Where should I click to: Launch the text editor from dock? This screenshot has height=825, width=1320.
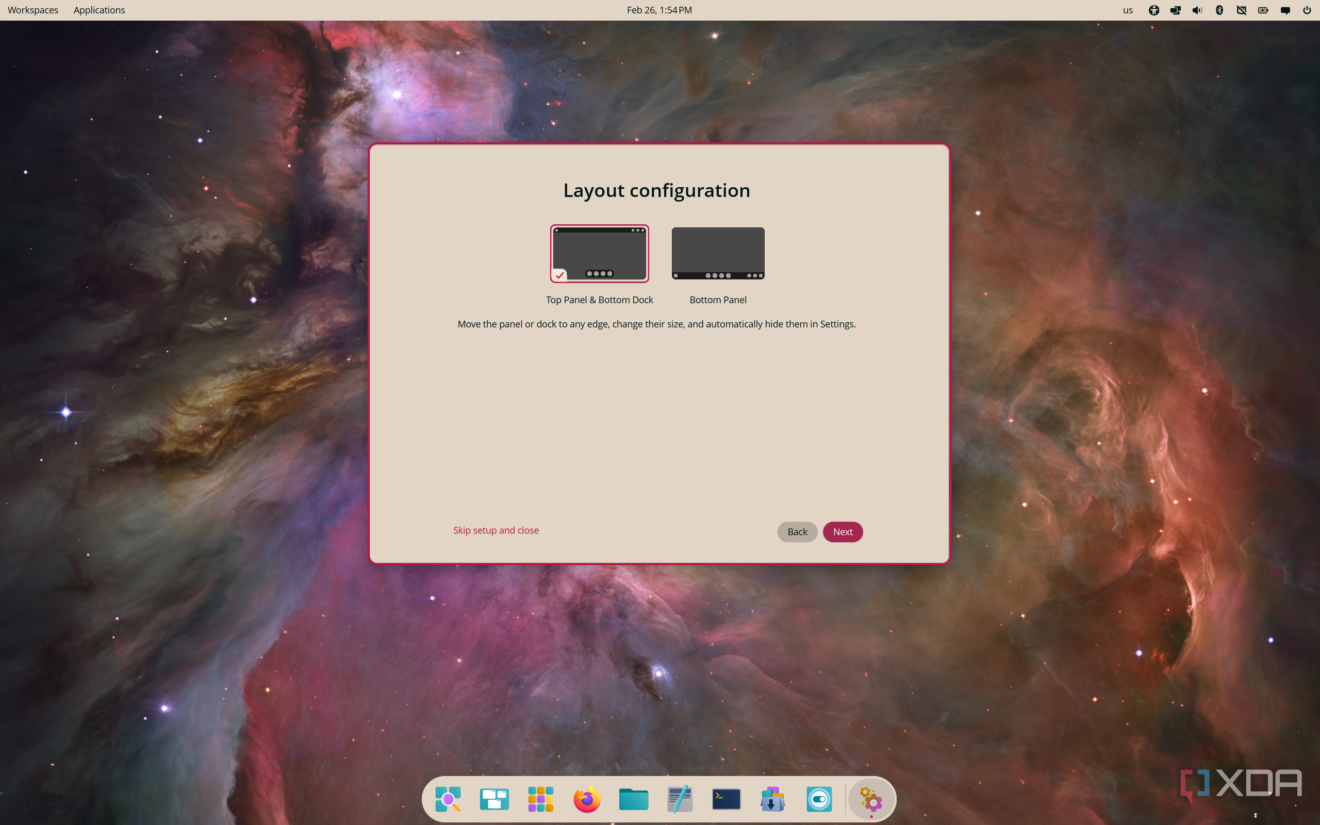pyautogui.click(x=680, y=799)
